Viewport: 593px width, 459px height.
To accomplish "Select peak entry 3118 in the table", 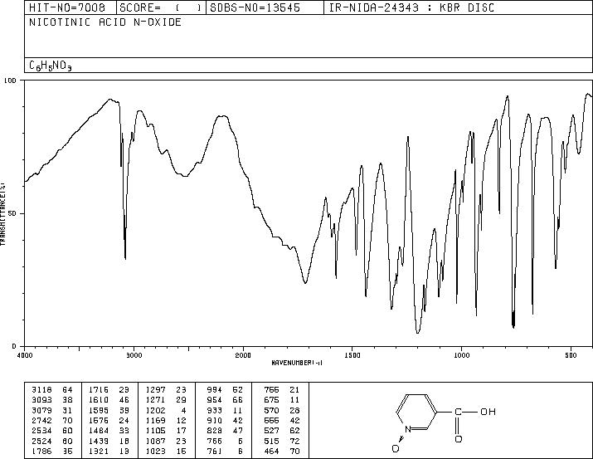I will pyautogui.click(x=42, y=390).
